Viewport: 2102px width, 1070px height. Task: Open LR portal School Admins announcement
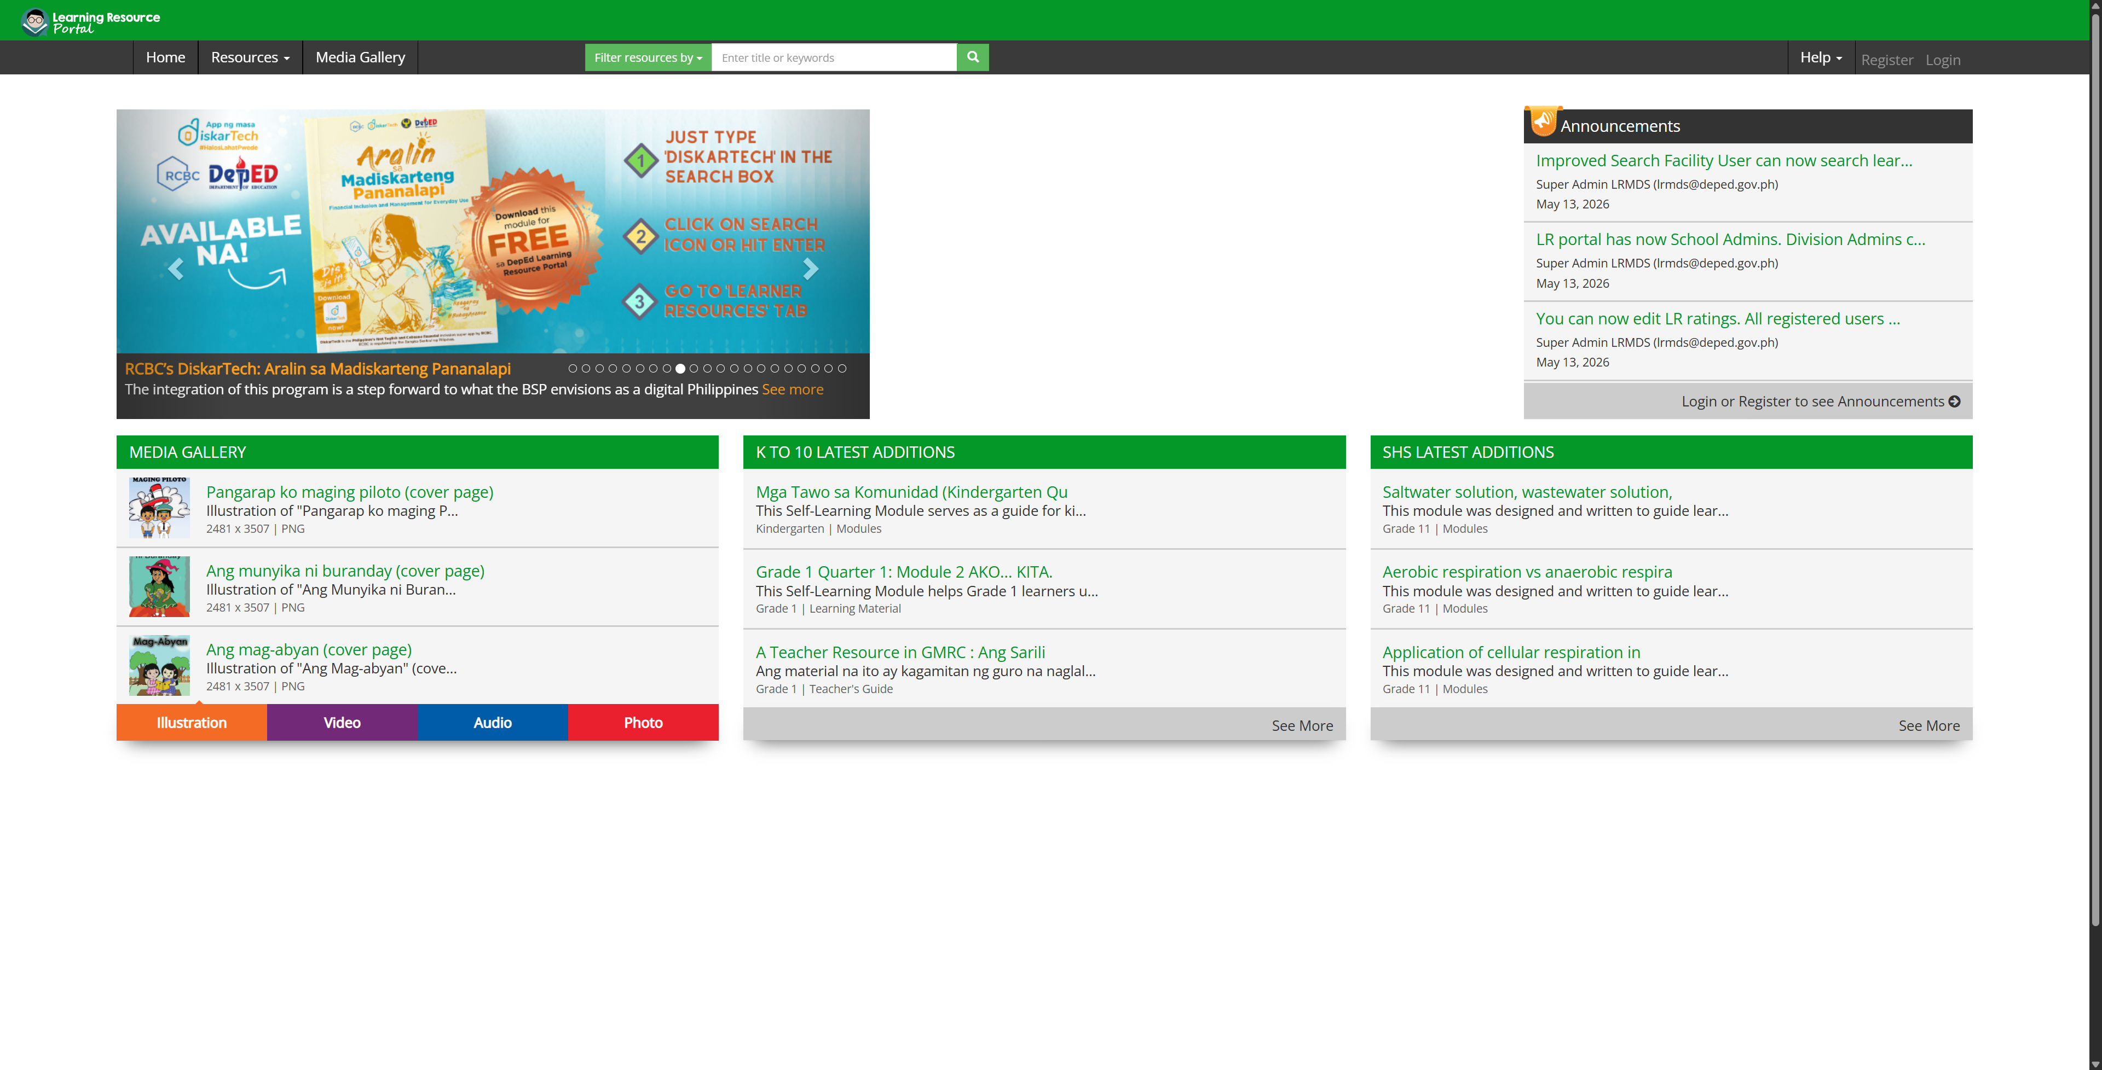click(x=1730, y=239)
